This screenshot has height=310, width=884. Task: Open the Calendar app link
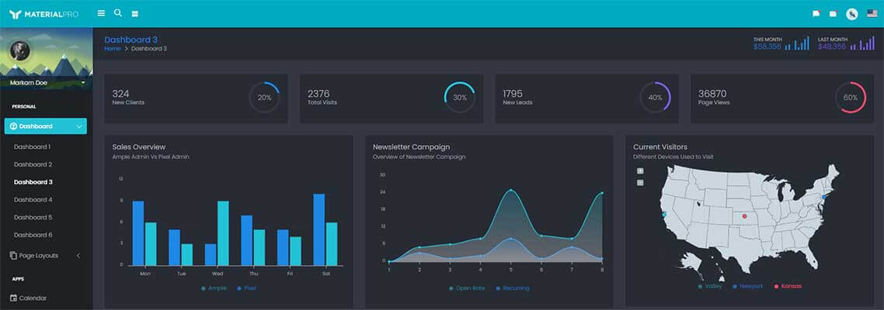tap(32, 298)
